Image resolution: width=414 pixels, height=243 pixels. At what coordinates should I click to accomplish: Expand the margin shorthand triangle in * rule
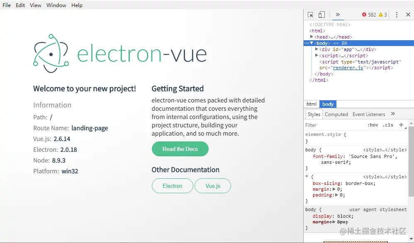point(334,189)
